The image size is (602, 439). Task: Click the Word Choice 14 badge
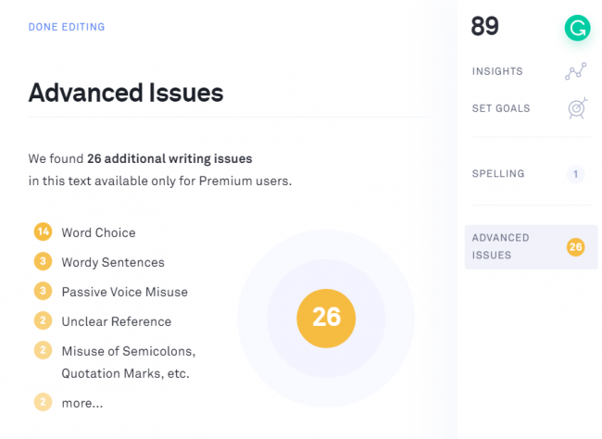pyautogui.click(x=43, y=232)
